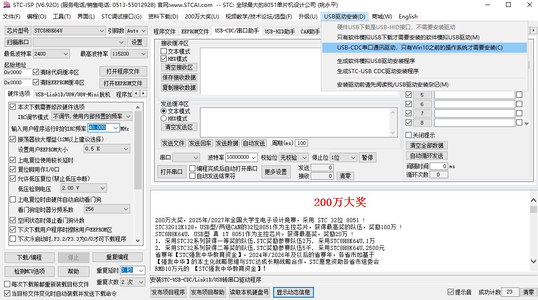Click 打开程序文件 button
The height and width of the screenshot is (300, 538).
[123, 71]
